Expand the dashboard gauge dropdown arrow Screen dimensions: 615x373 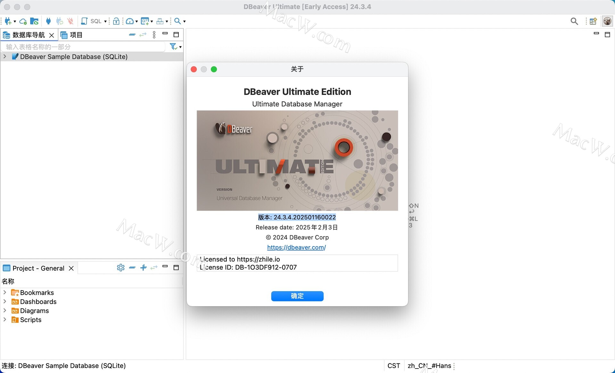[136, 21]
